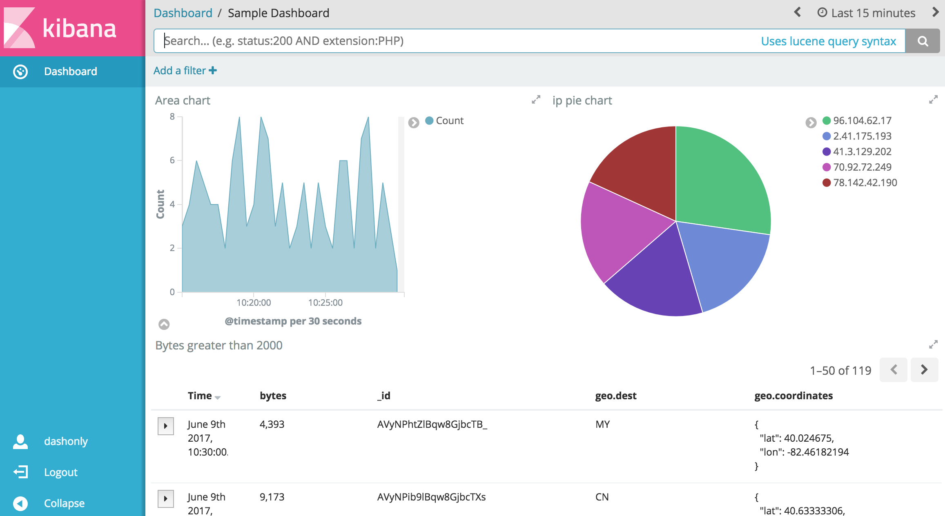Expand the ip pie chart panel
The height and width of the screenshot is (516, 945).
point(933,100)
